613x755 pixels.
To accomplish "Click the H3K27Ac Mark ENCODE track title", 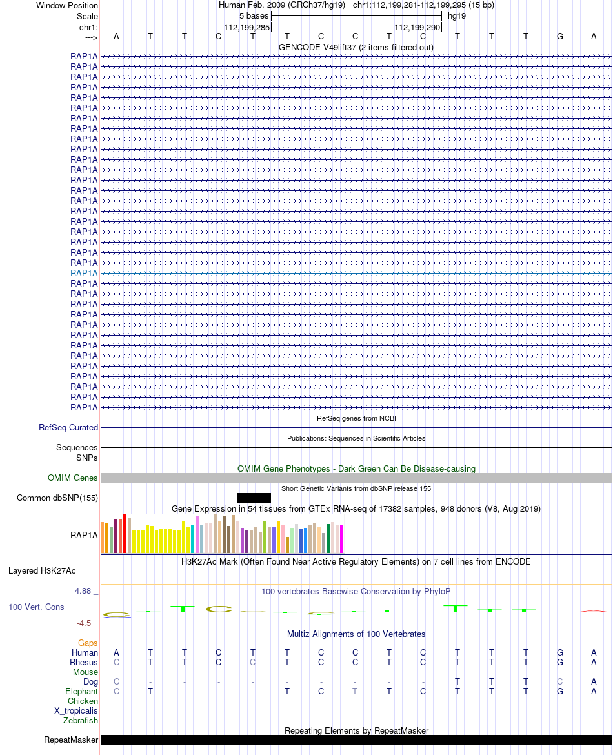I will pyautogui.click(x=356, y=562).
